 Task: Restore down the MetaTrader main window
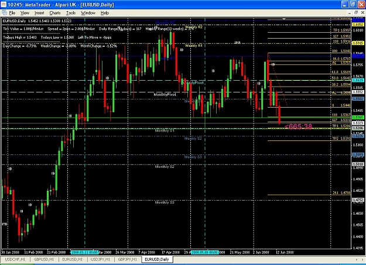(353, 5)
